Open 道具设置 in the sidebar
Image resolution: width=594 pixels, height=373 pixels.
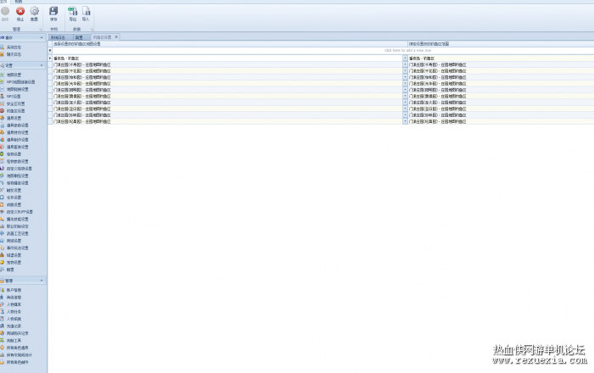[x=14, y=118]
